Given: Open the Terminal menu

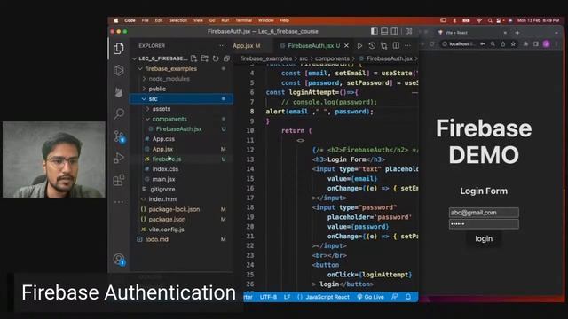Looking at the screenshot, I should [243, 20].
